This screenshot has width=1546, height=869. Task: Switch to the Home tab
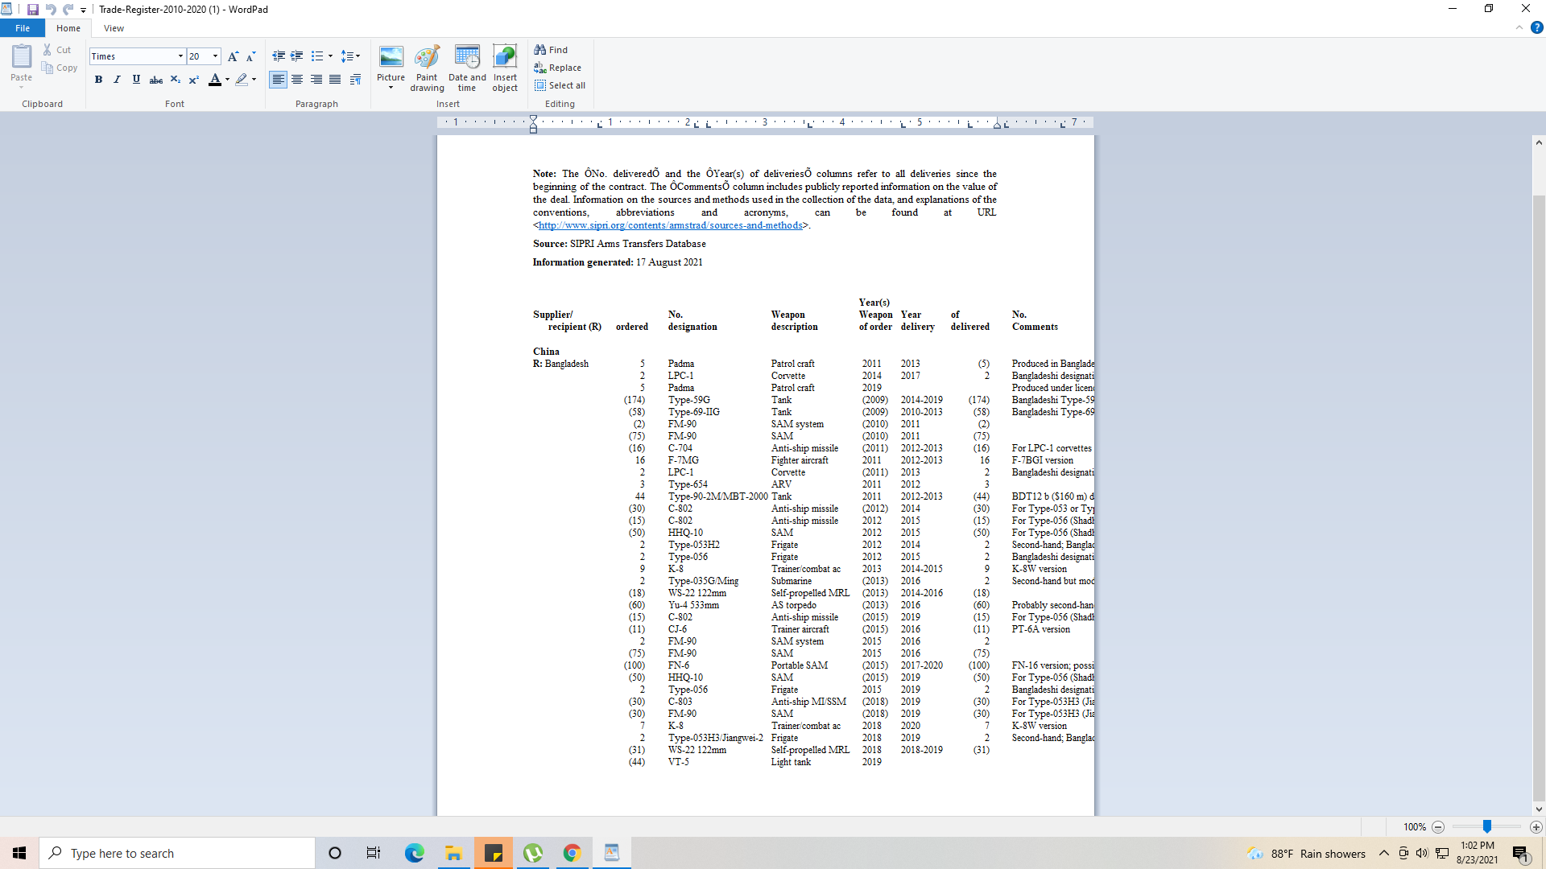(x=68, y=28)
